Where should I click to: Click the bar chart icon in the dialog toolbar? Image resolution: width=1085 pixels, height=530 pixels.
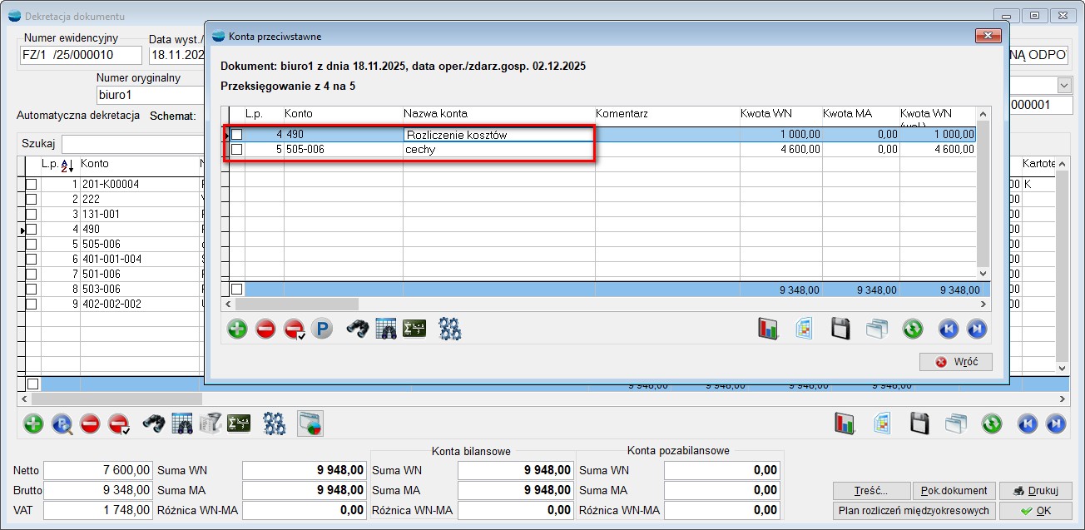tap(767, 329)
